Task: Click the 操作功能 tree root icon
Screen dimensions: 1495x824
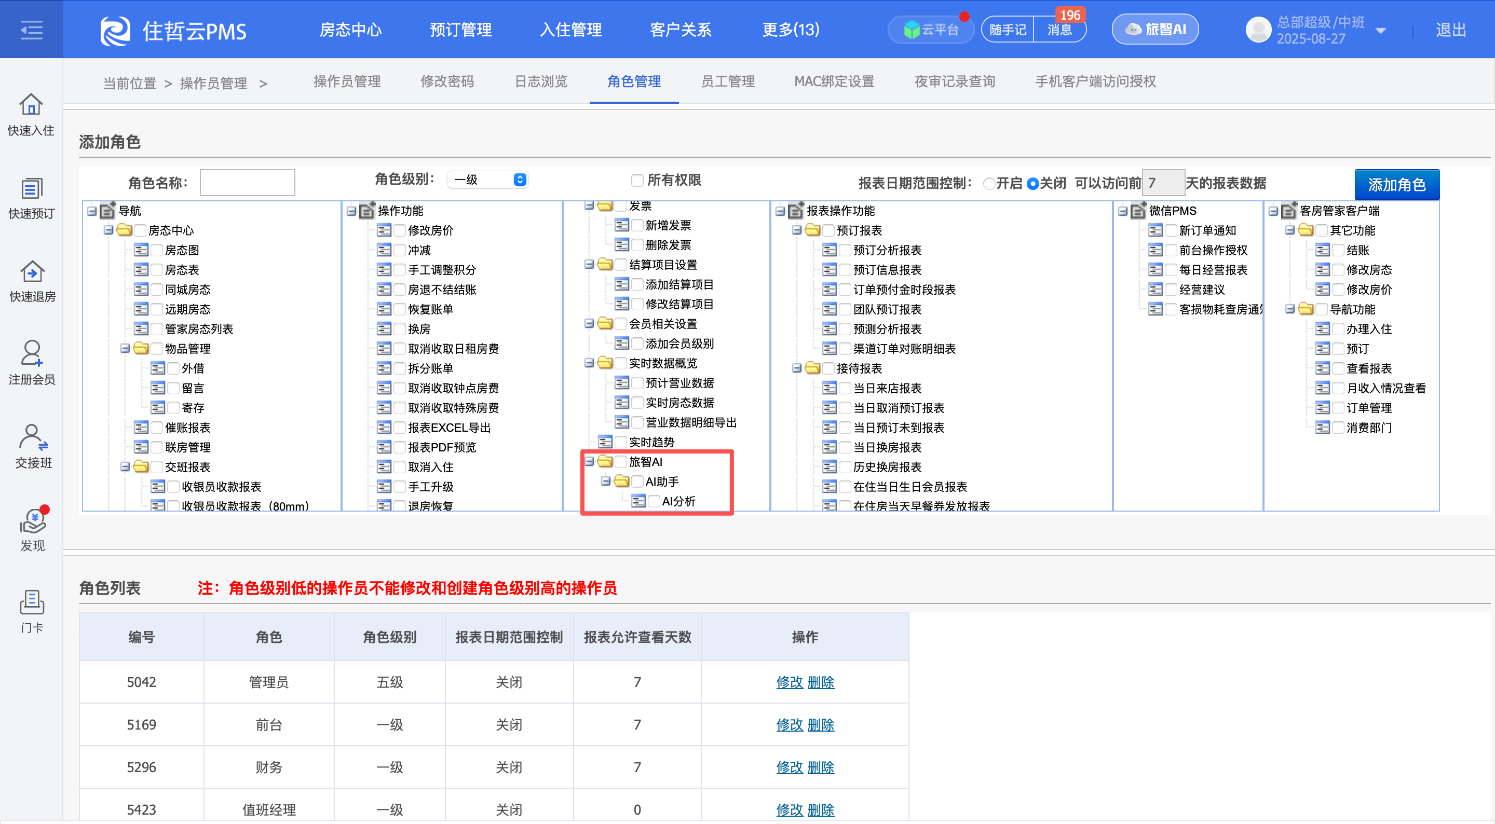Action: point(367,211)
